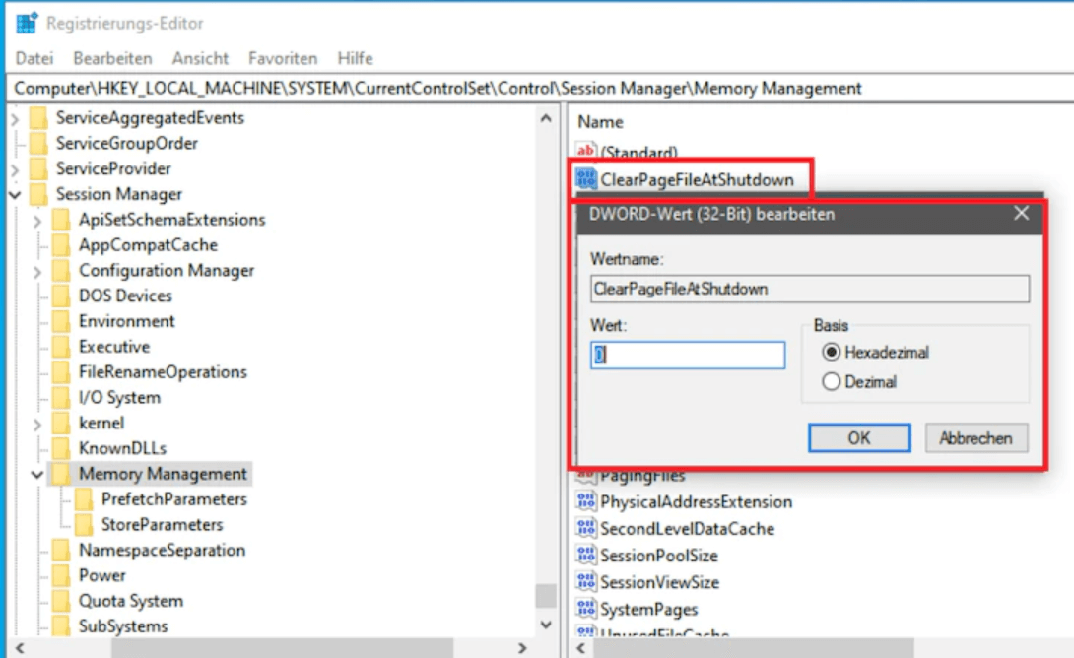Click the PhysicalAddressExtension value icon
The image size is (1074, 658).
tap(586, 502)
